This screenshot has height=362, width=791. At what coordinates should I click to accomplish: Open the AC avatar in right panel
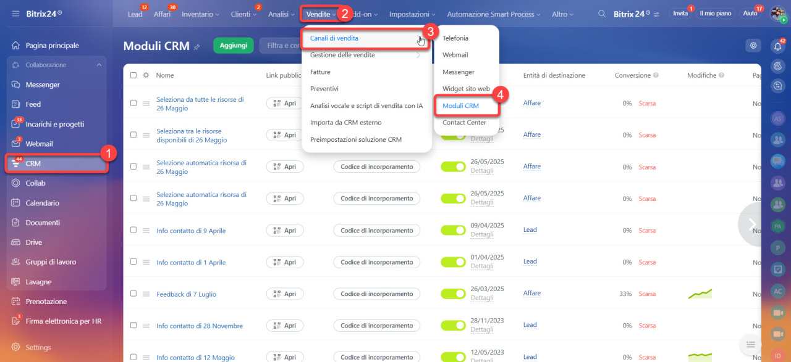[x=778, y=290]
